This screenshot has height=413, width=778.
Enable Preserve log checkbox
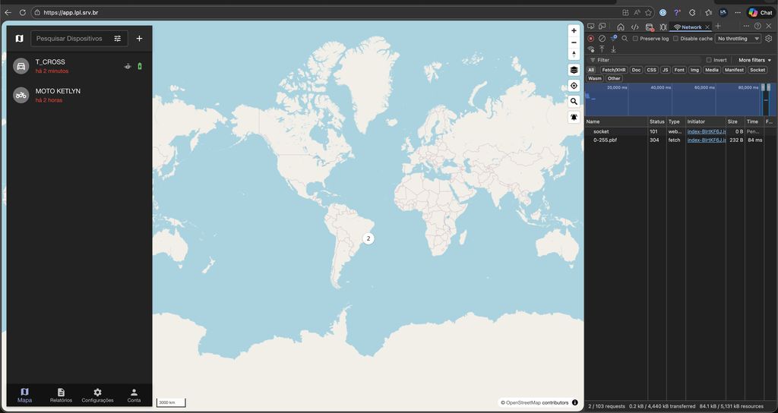(x=635, y=39)
